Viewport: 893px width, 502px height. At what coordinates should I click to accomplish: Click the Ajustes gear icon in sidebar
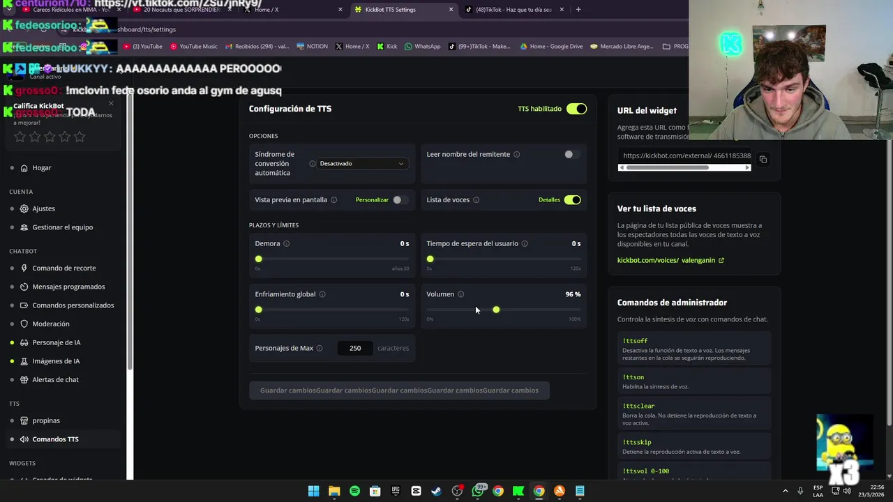pyautogui.click(x=24, y=208)
